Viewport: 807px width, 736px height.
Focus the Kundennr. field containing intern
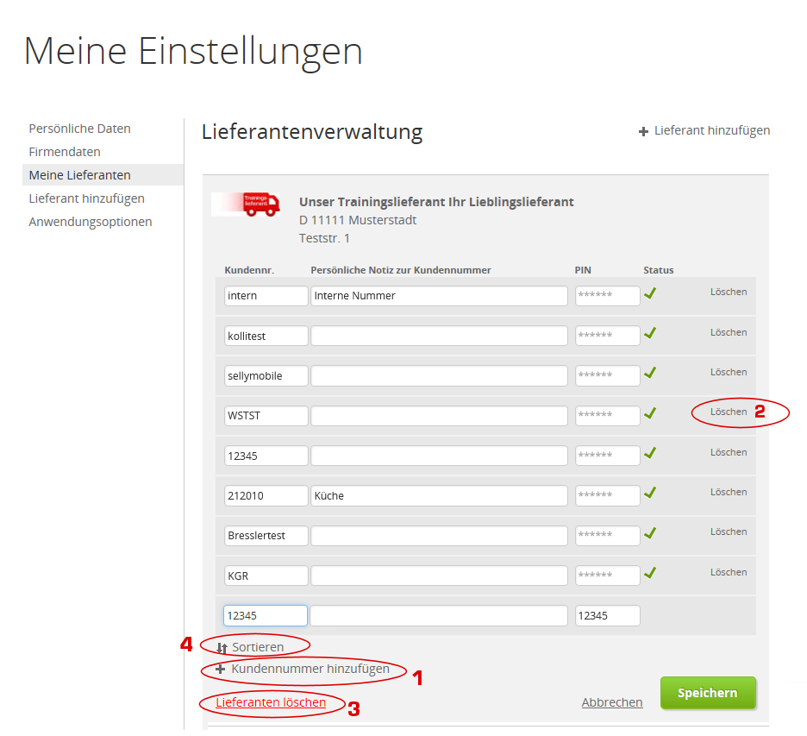(266, 296)
